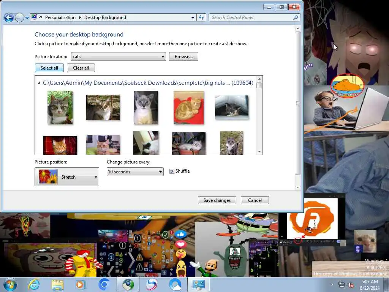Viewport: 389px width, 292px height.
Task: Select the orange cat on green bed thumbnail
Action: 103,145
